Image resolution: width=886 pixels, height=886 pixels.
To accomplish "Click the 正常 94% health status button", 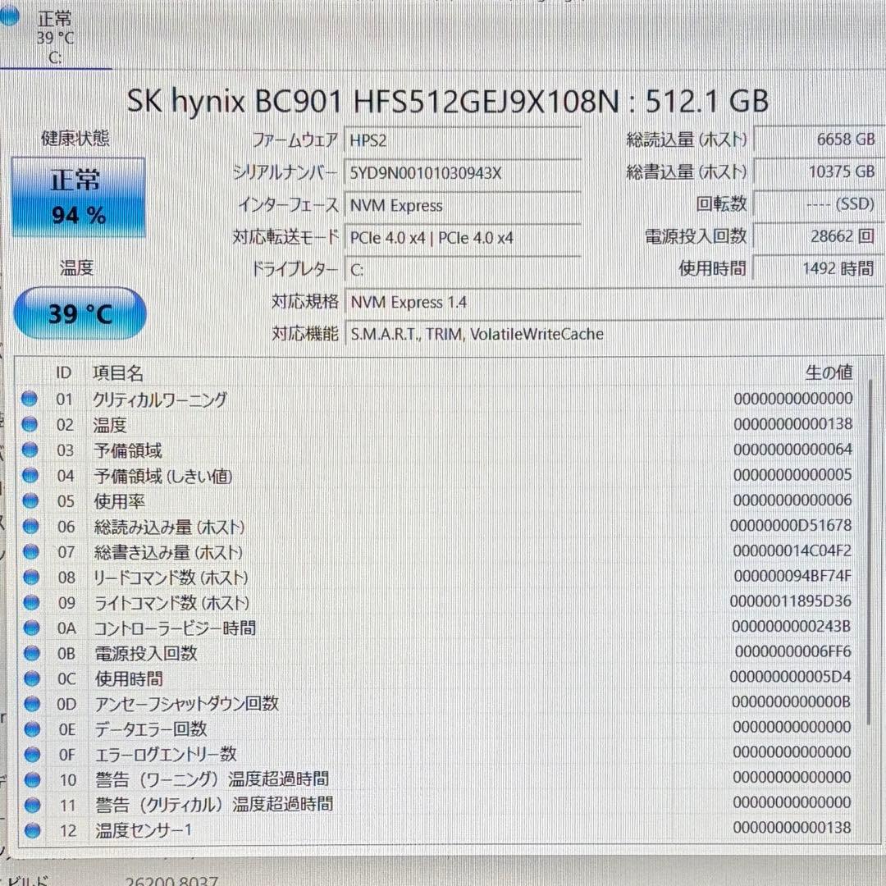I will pos(79,197).
